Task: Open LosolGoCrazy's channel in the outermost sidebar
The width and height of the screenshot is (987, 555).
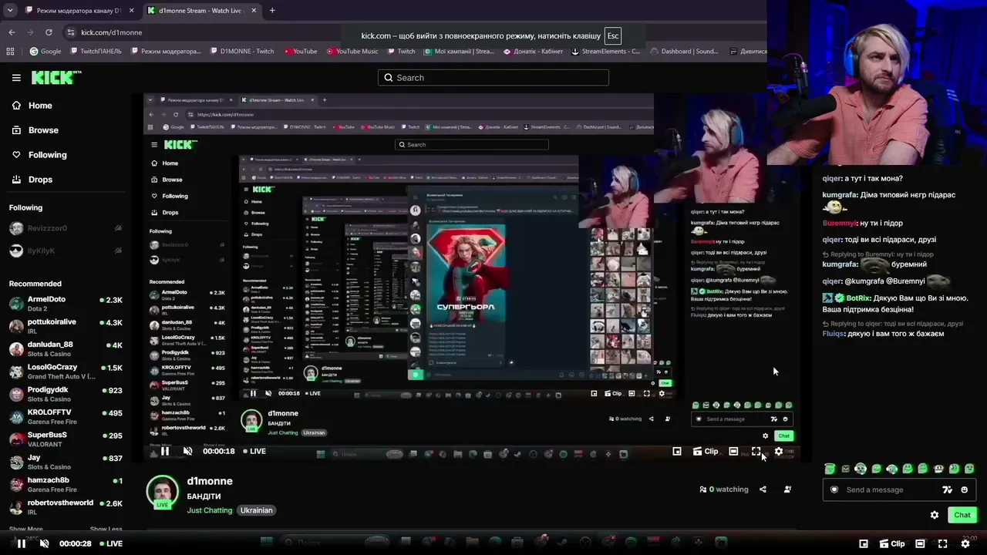Action: coord(66,372)
